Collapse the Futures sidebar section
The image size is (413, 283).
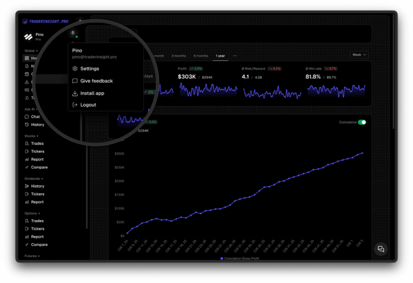[32, 256]
